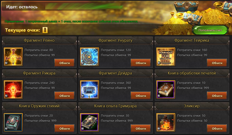Exchange points for Фрагмент Рикара
232x135 pixels.
(x=64, y=96)
